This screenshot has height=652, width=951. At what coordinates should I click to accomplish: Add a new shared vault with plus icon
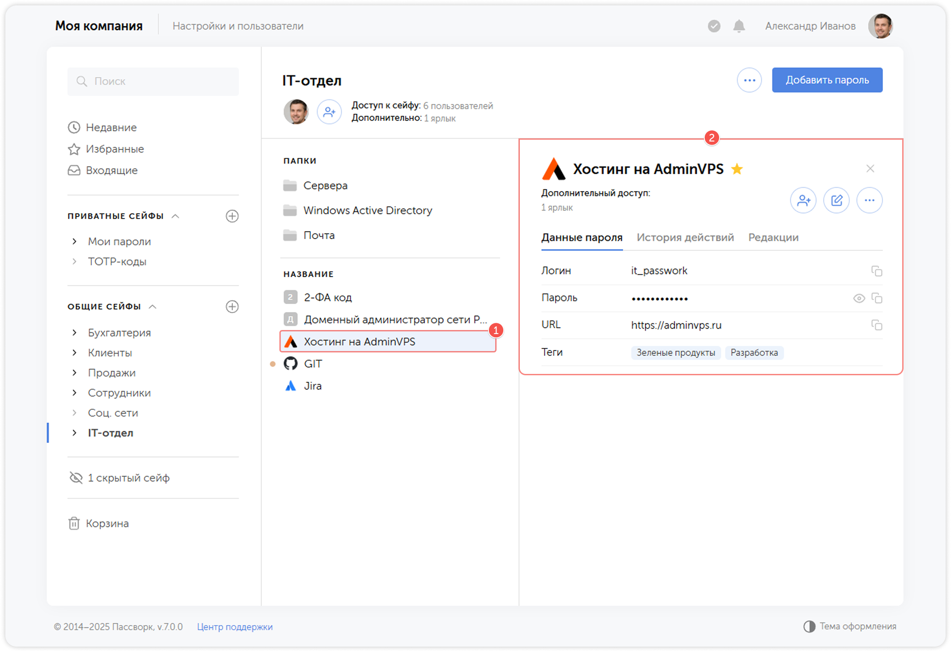click(x=232, y=307)
